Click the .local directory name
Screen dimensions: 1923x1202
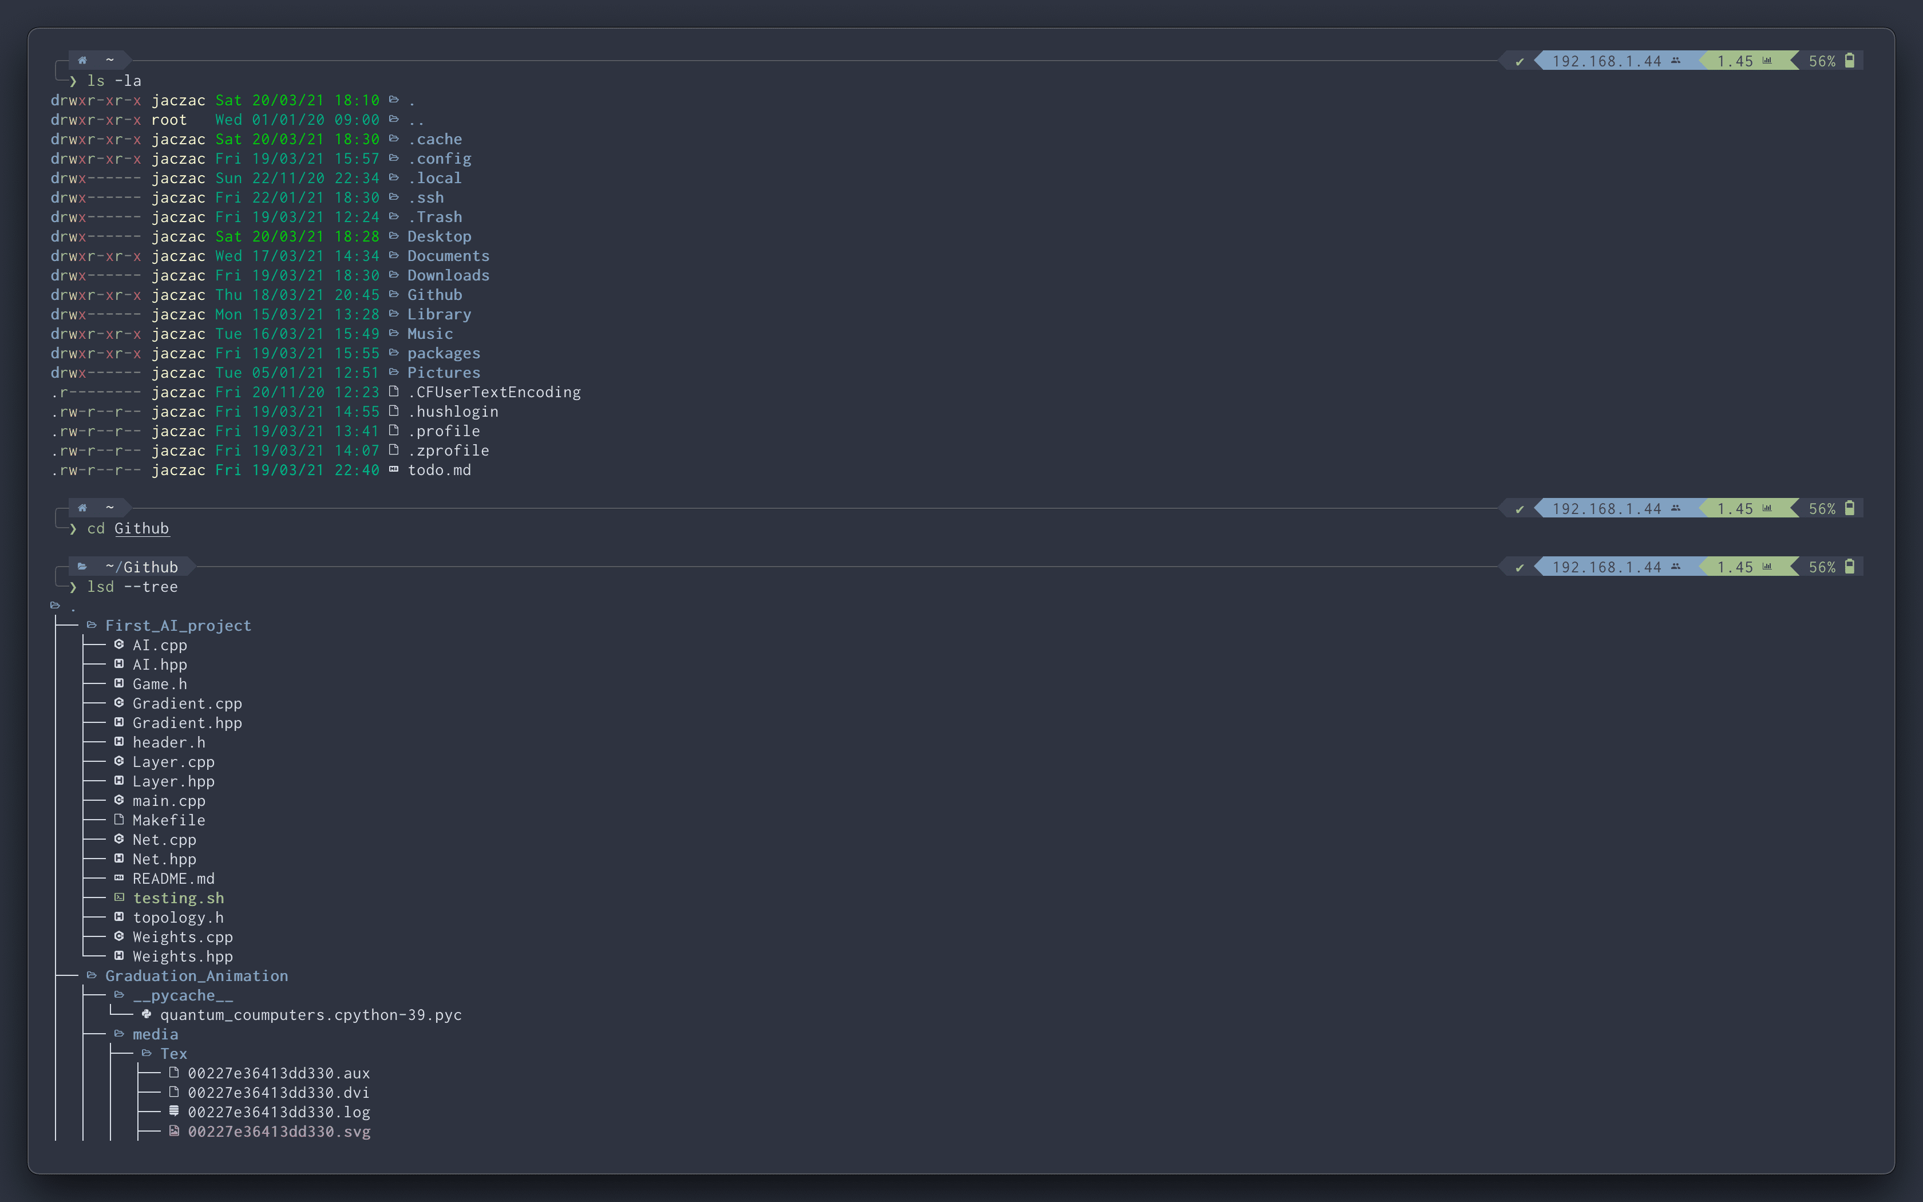(x=434, y=177)
